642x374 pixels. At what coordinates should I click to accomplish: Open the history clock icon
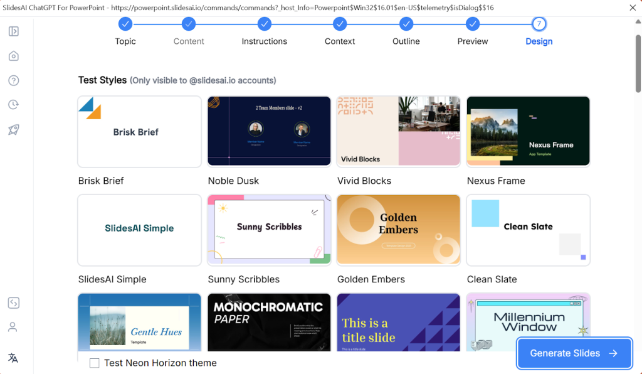tap(13, 105)
